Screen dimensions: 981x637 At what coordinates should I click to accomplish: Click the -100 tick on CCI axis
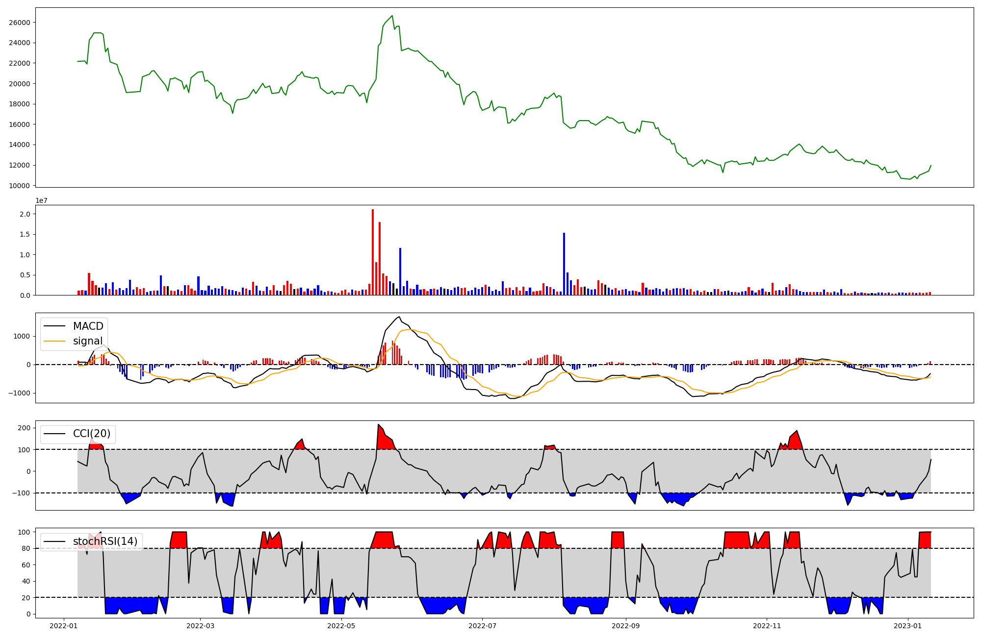22,493
